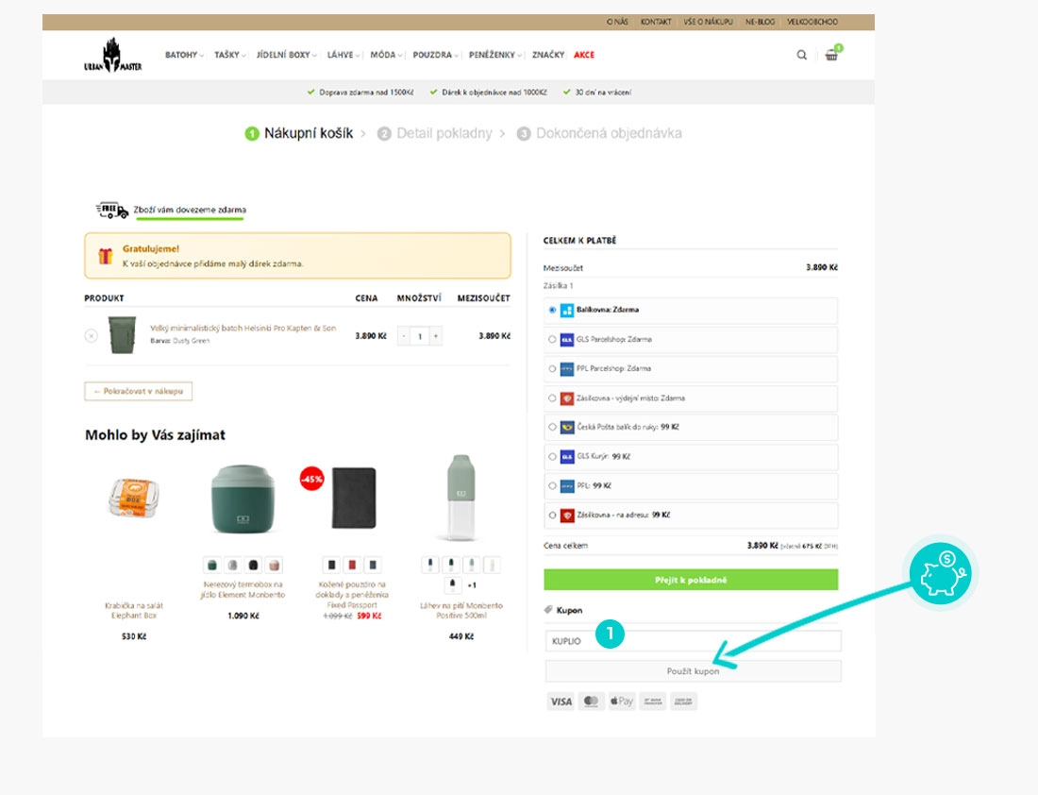Expand the LÁHVE menu dropdown
The image size is (1038, 795).
click(x=343, y=55)
